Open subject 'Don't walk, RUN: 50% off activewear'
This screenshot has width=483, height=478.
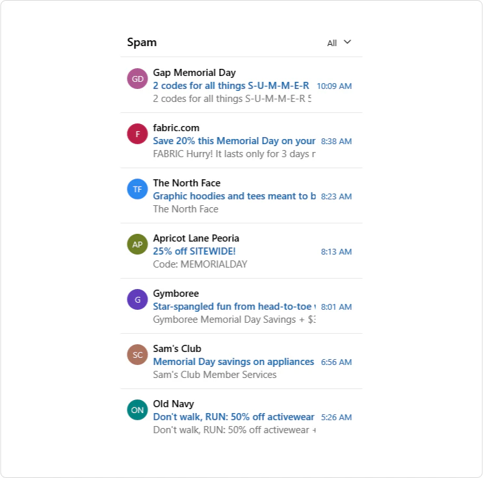click(x=233, y=417)
